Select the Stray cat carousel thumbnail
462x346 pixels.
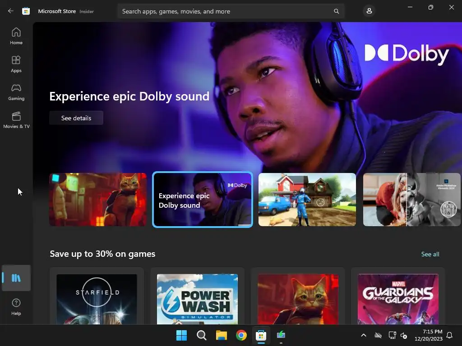pyautogui.click(x=98, y=200)
